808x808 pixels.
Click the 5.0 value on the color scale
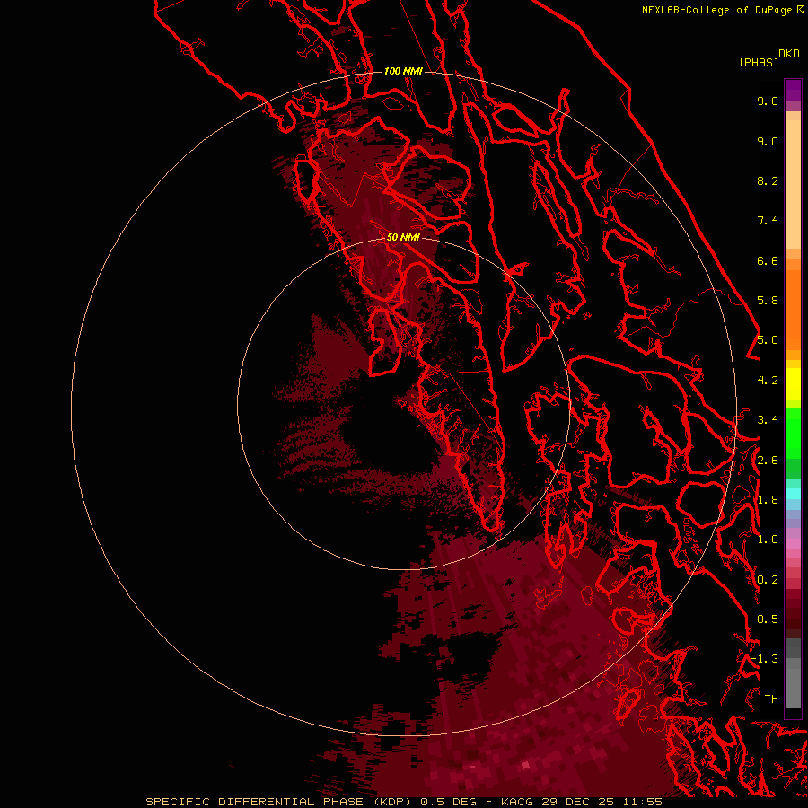click(768, 340)
